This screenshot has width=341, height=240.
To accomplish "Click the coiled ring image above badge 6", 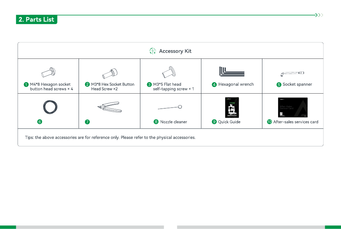I will (48, 107).
